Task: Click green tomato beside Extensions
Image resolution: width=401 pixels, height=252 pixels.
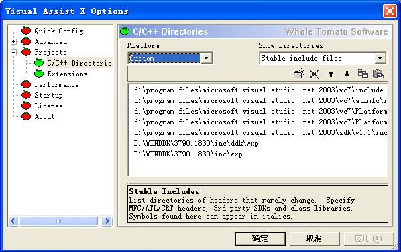Action: pos(39,74)
